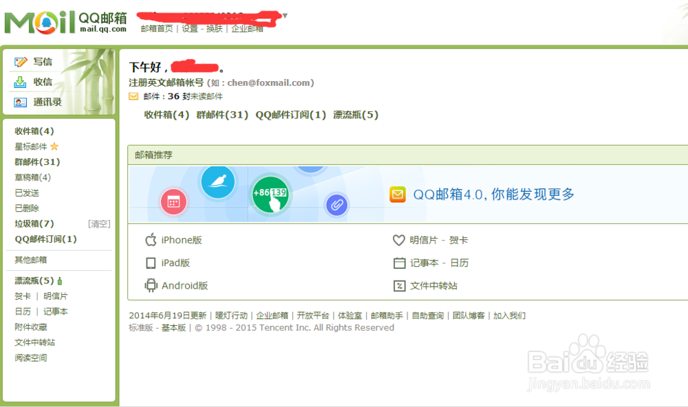Open the 通讯录 address book
The height and width of the screenshot is (407, 688).
(47, 102)
